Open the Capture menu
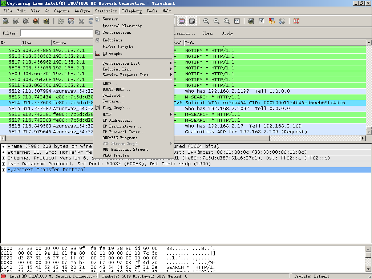 62,11
